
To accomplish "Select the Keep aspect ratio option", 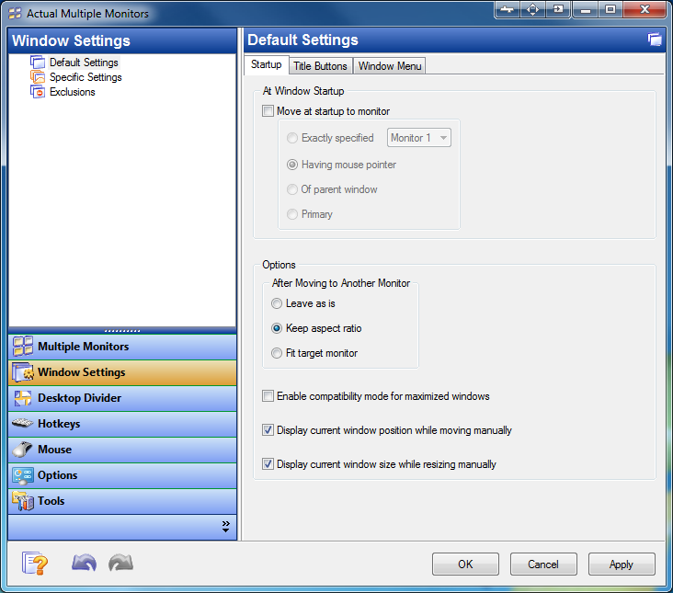I will [277, 328].
